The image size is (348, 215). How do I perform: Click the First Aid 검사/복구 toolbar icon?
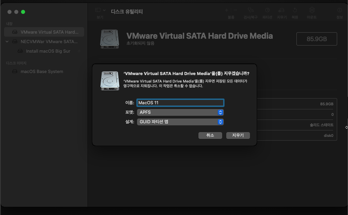pos(251,10)
